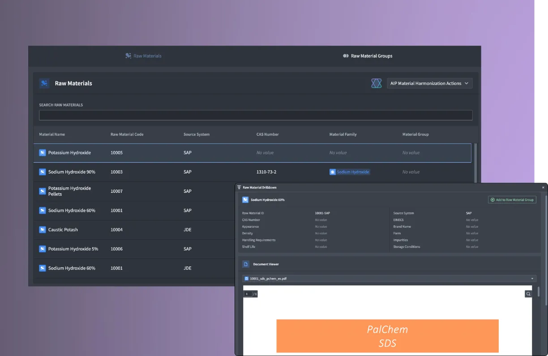This screenshot has width=548, height=356.
Task: Open AIP Material Harmonization Actions dropdown
Action: click(x=429, y=83)
